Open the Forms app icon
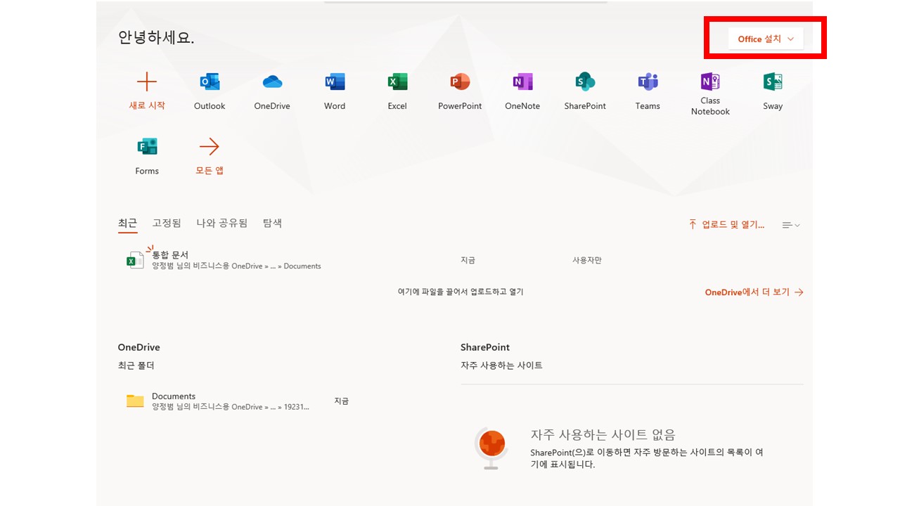This screenshot has height=506, width=900. click(147, 147)
